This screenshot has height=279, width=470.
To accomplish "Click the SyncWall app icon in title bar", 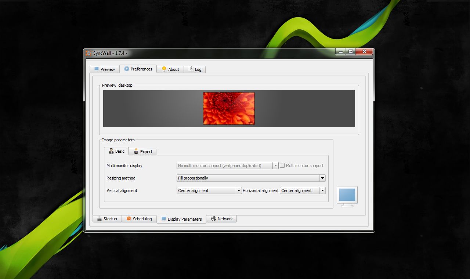I will tap(88, 53).
